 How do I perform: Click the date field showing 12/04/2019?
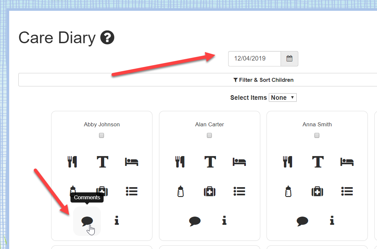(254, 59)
